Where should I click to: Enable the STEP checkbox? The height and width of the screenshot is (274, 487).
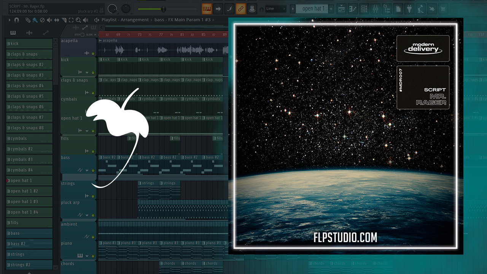coord(82,35)
